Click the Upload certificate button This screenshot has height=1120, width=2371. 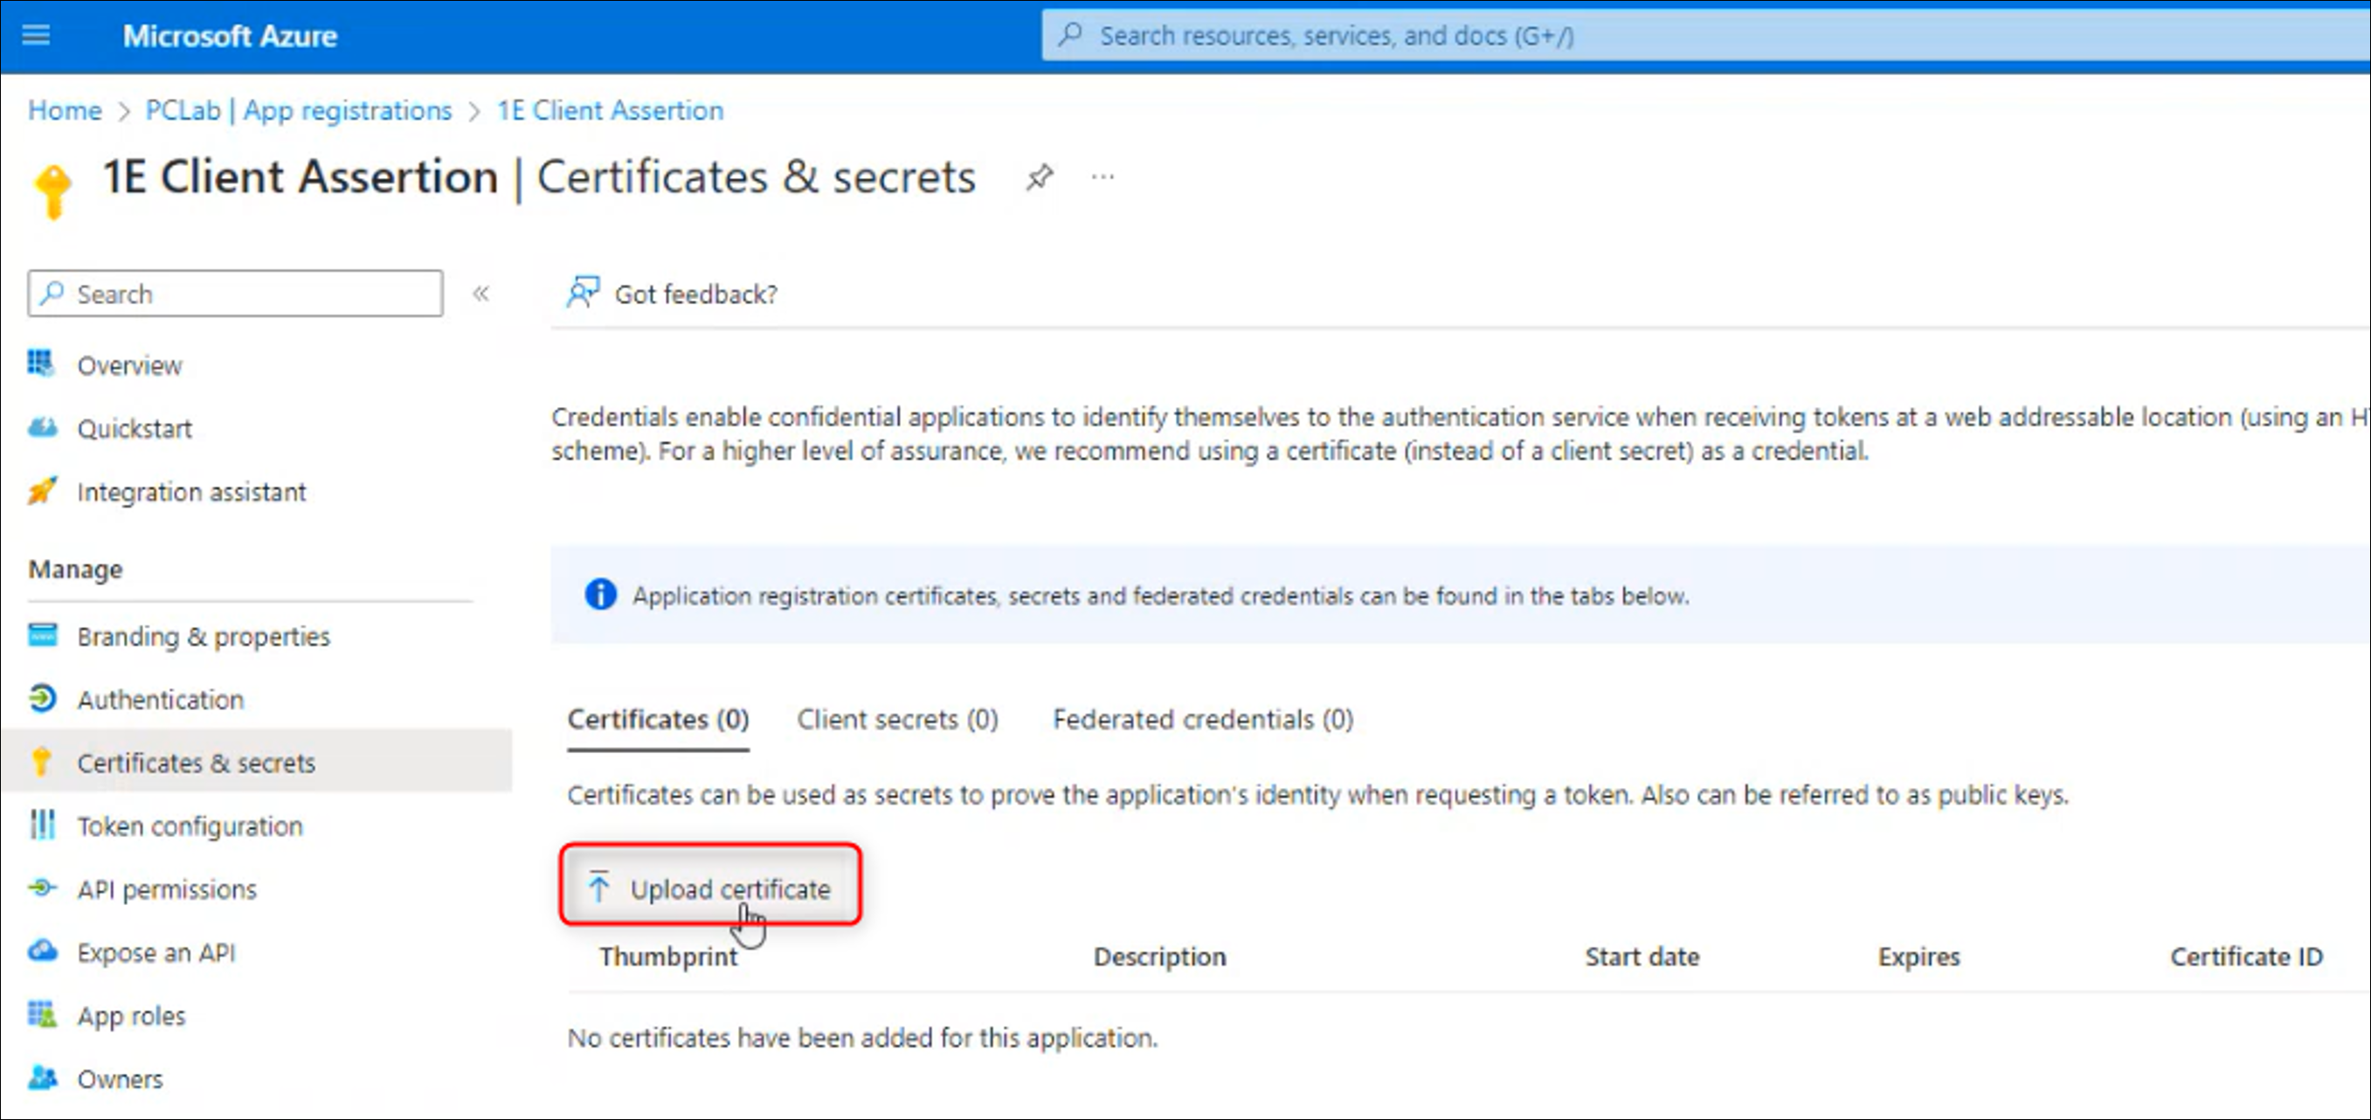point(710,888)
